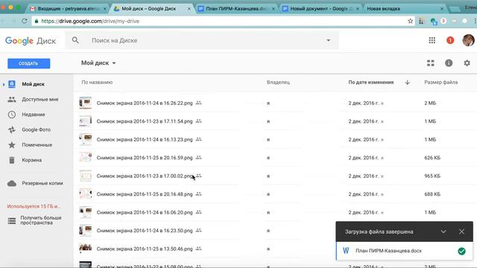The height and width of the screenshot is (268, 477).
Task: Switch to Новый документ tab
Action: [320, 9]
